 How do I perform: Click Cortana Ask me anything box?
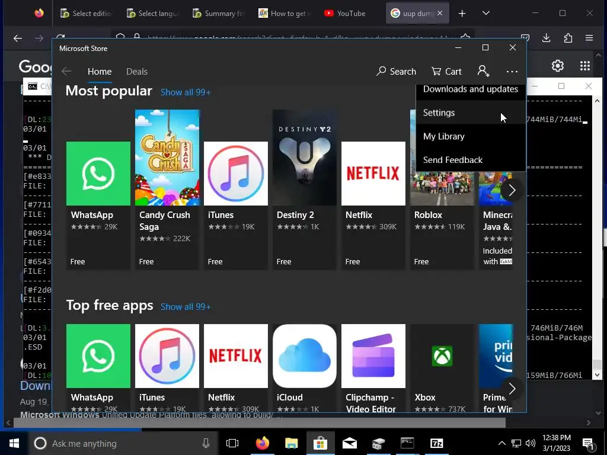click(123, 443)
